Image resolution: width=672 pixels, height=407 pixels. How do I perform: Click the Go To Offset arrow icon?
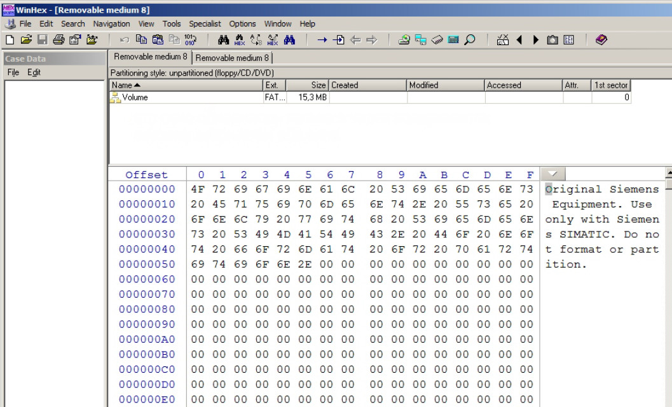pos(322,40)
